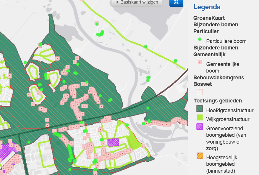Image resolution: width=259 pixels, height=175 pixels.
Task: Click the purple Groenvoorziend boomgebied swatch
Action: click(200, 126)
